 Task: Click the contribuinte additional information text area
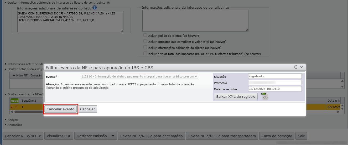(x=195, y=21)
